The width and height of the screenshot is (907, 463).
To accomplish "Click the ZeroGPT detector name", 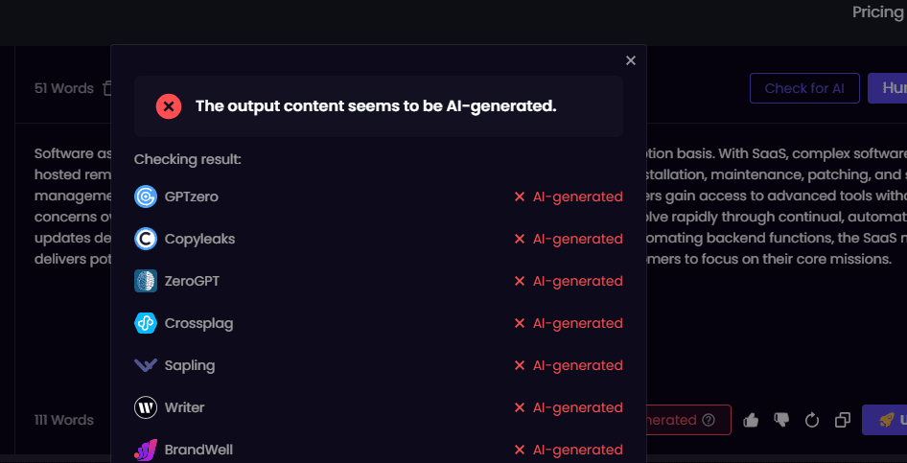I will click(192, 281).
